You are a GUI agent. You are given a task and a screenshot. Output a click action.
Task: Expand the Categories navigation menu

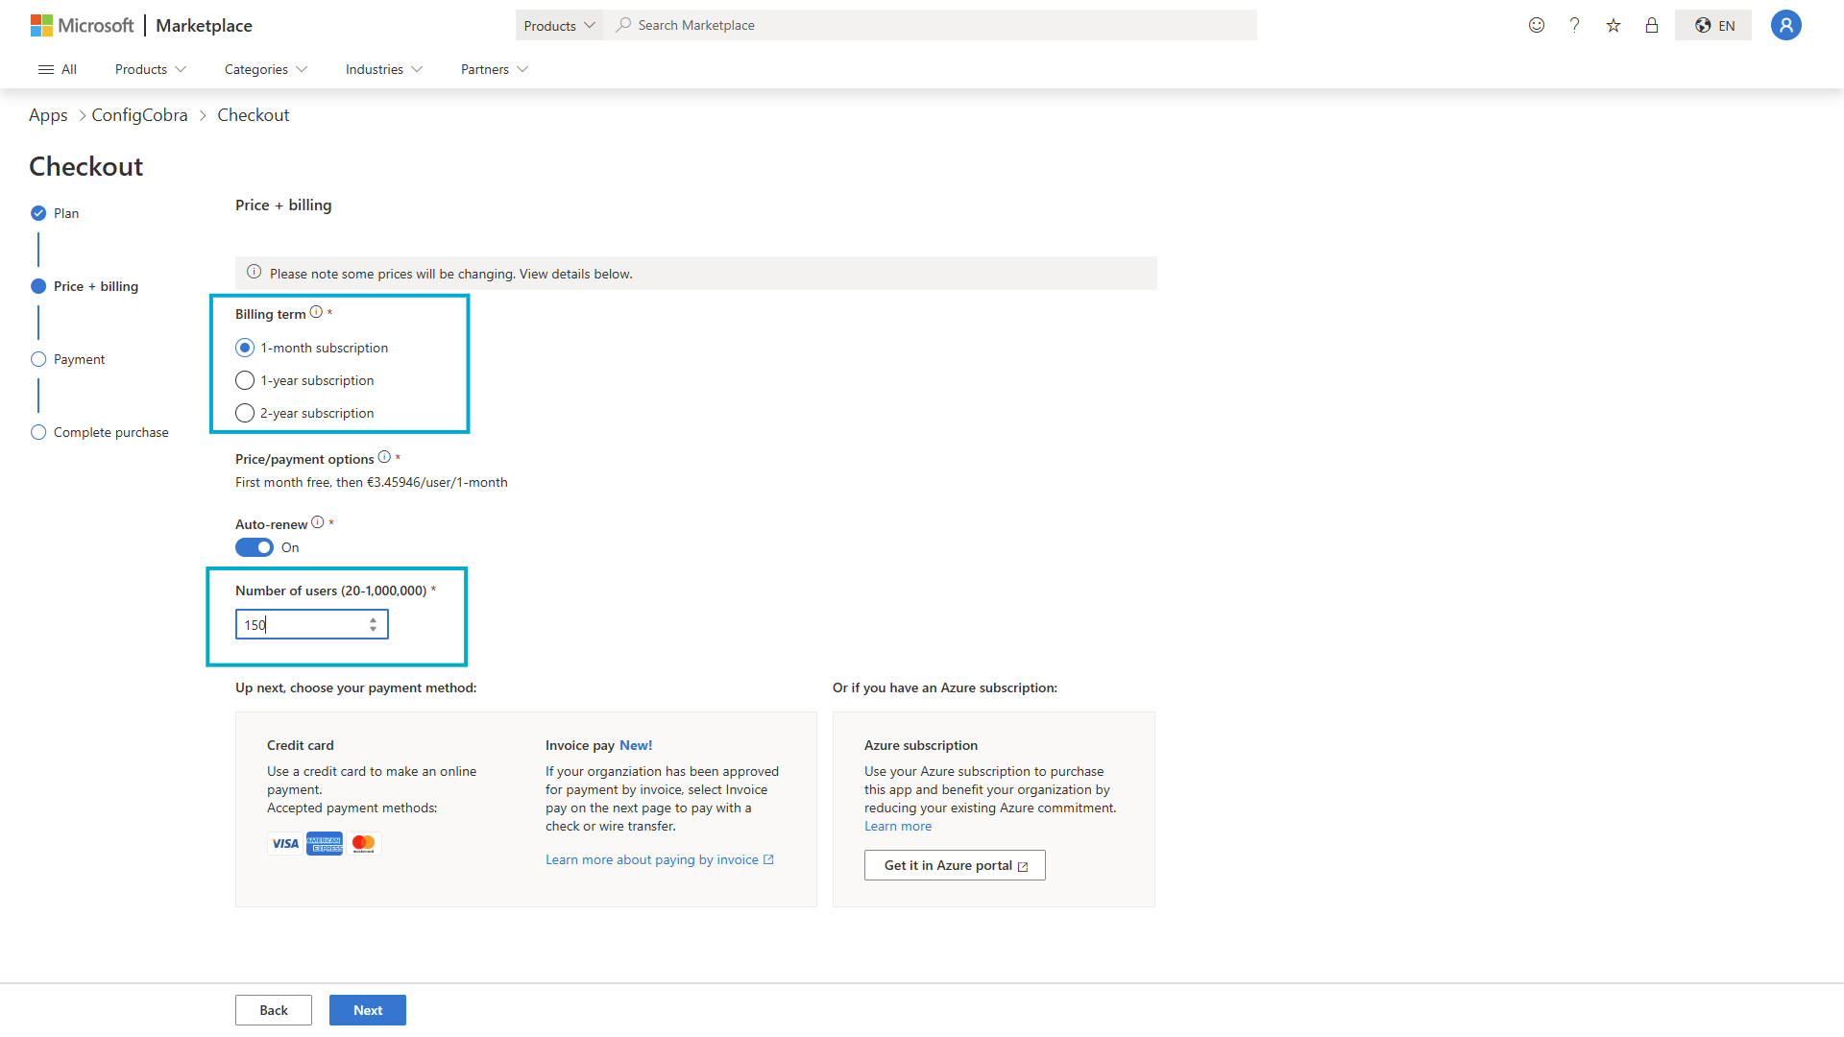tap(266, 69)
